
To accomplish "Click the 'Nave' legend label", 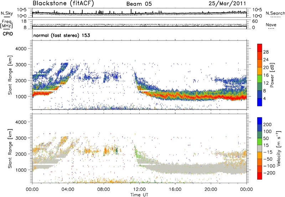I will click(271, 25).
